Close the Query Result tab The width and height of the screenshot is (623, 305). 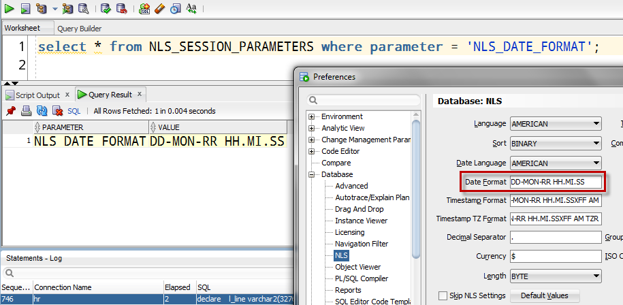click(x=140, y=94)
